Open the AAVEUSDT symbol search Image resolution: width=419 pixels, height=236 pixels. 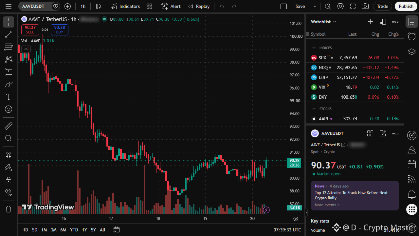(x=34, y=6)
